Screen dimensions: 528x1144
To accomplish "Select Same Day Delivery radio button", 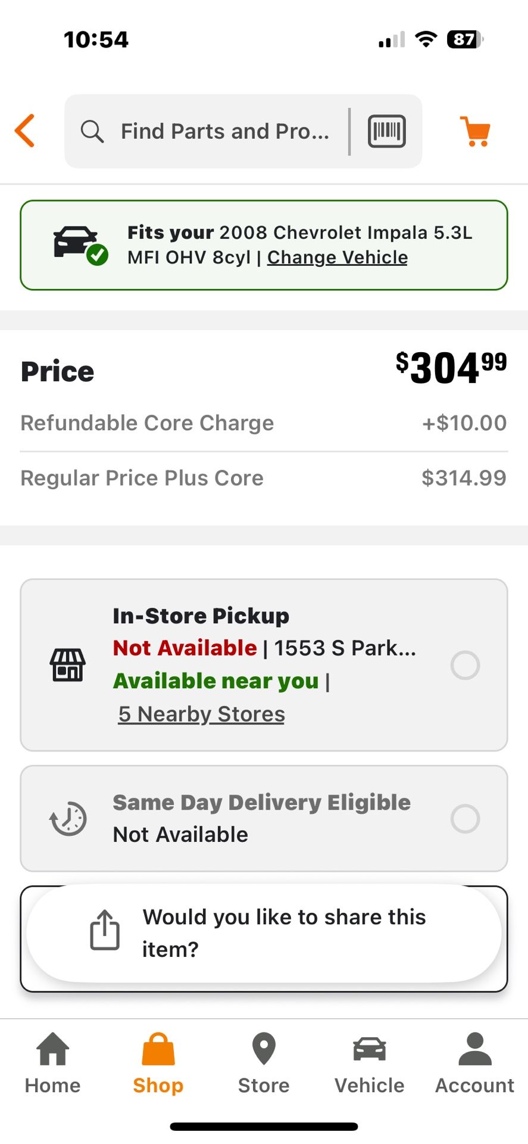I will pos(465,819).
